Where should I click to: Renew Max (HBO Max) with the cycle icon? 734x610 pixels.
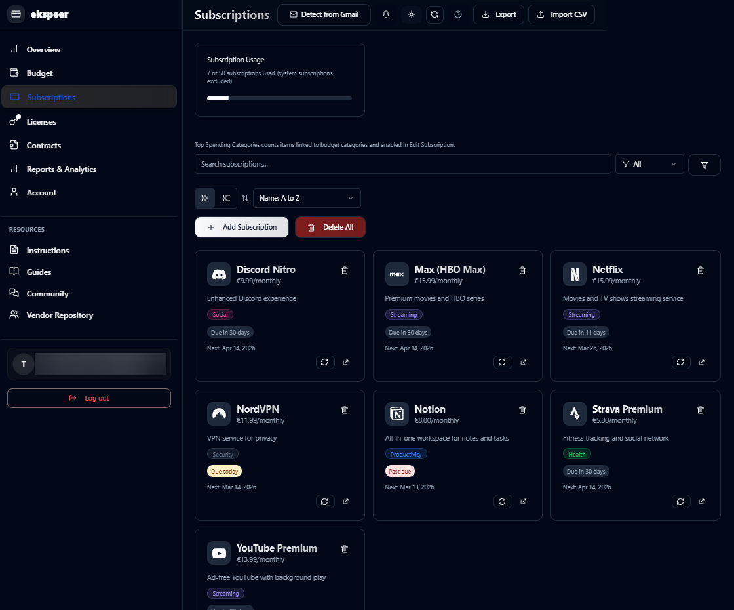click(502, 362)
